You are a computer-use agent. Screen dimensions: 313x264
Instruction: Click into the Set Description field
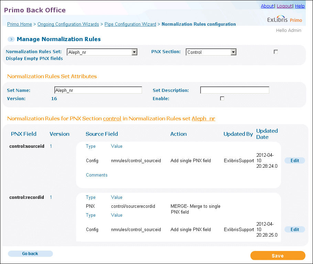(235, 90)
